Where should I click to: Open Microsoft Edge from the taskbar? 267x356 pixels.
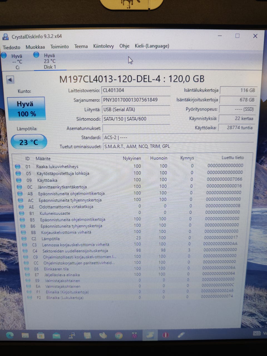[x=9, y=335]
